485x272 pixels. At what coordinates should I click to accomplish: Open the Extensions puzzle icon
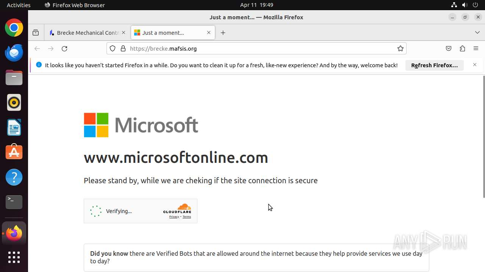462,48
